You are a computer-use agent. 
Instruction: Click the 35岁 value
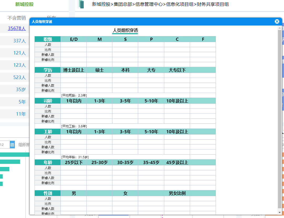click(x=21, y=90)
